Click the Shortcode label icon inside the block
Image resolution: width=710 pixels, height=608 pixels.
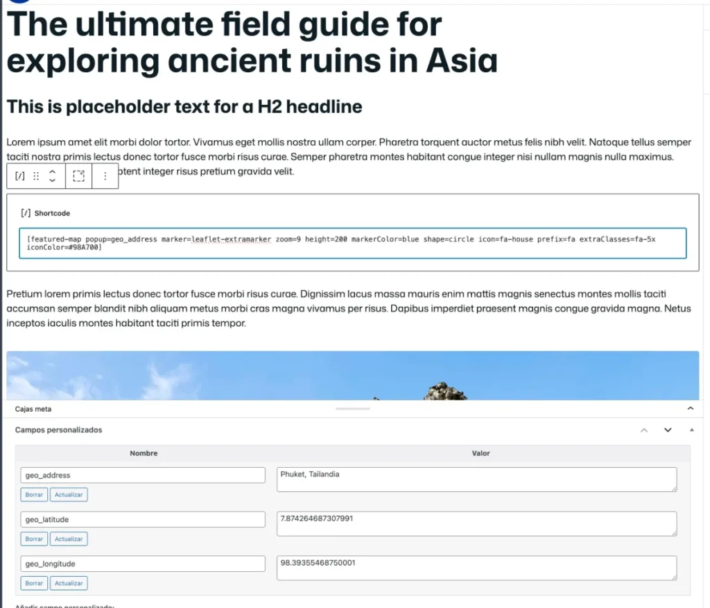tap(26, 213)
